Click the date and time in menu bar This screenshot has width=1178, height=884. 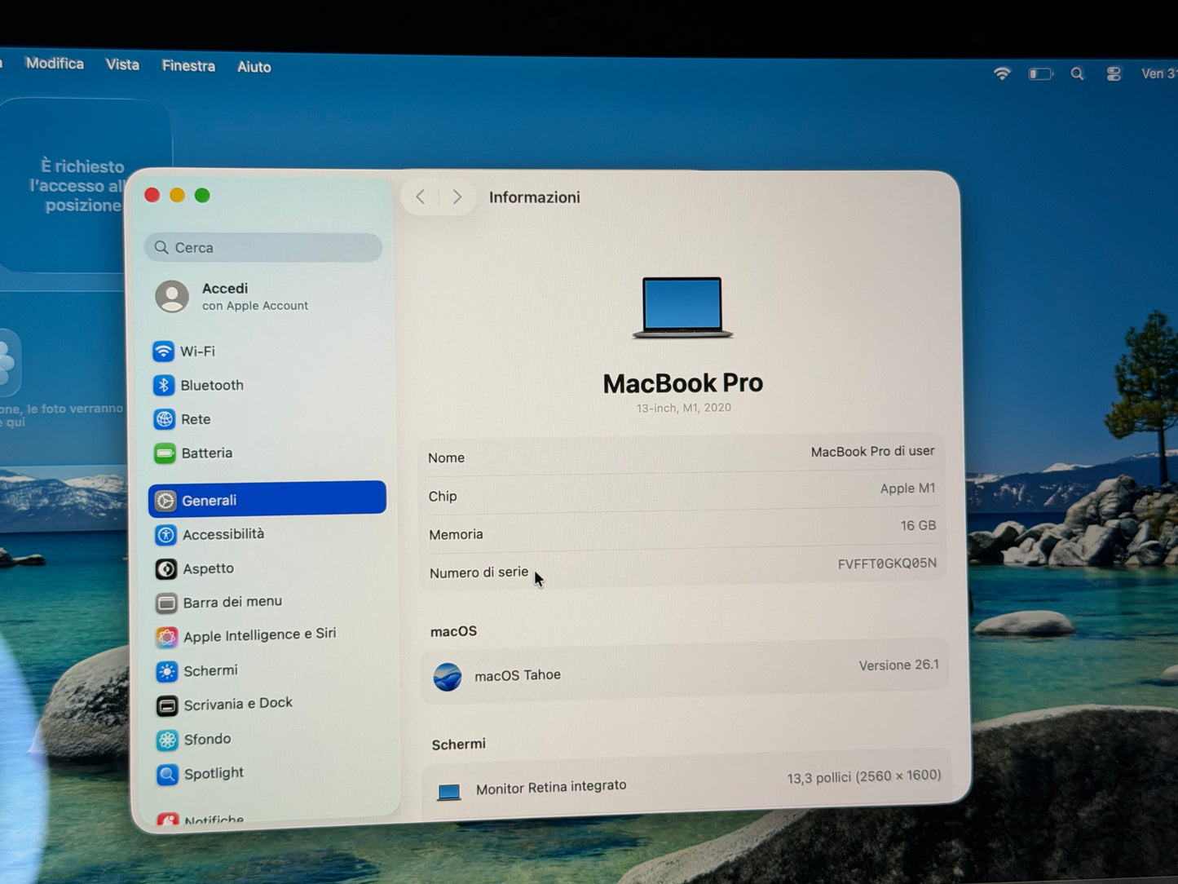click(1158, 73)
